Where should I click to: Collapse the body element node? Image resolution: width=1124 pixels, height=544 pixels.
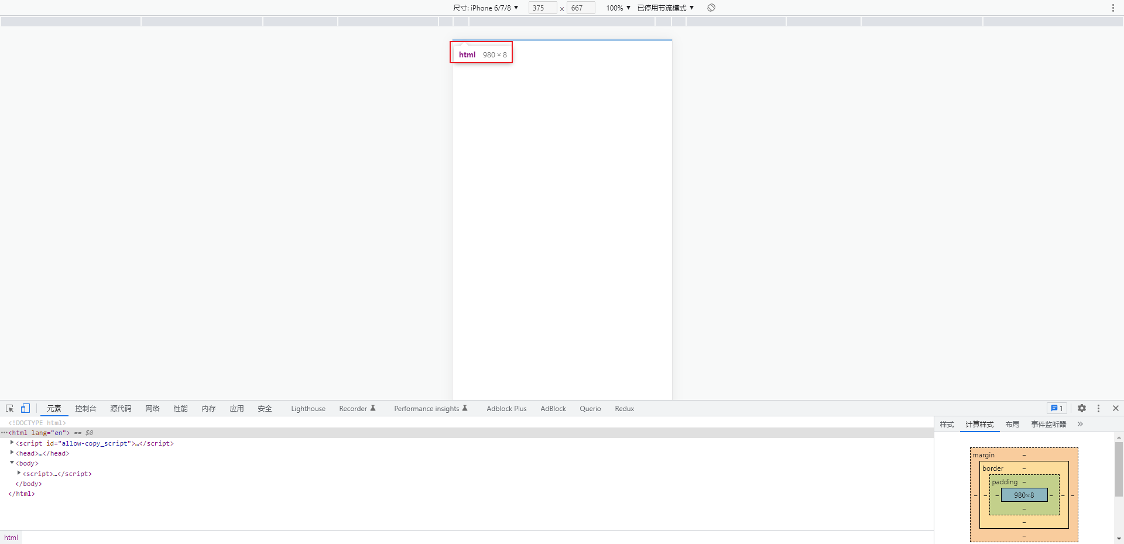(12, 463)
